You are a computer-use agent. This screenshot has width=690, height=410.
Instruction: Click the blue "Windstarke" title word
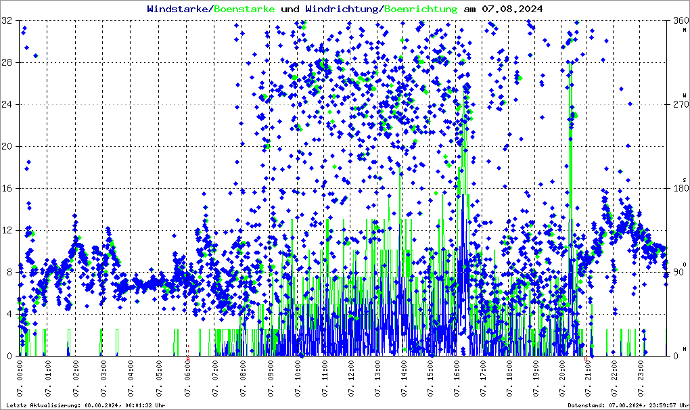click(x=177, y=9)
